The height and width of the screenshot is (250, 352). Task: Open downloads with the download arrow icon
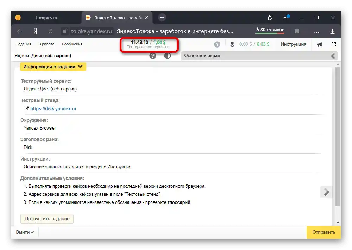[x=333, y=31]
